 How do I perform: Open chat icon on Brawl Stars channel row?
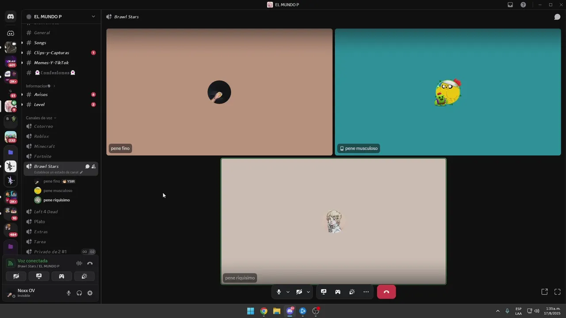click(x=87, y=167)
